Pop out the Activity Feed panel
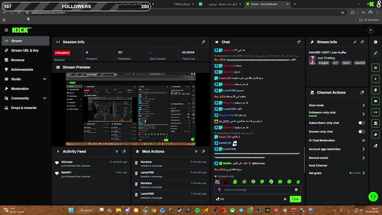The width and height of the screenshot is (382, 215). click(124, 151)
